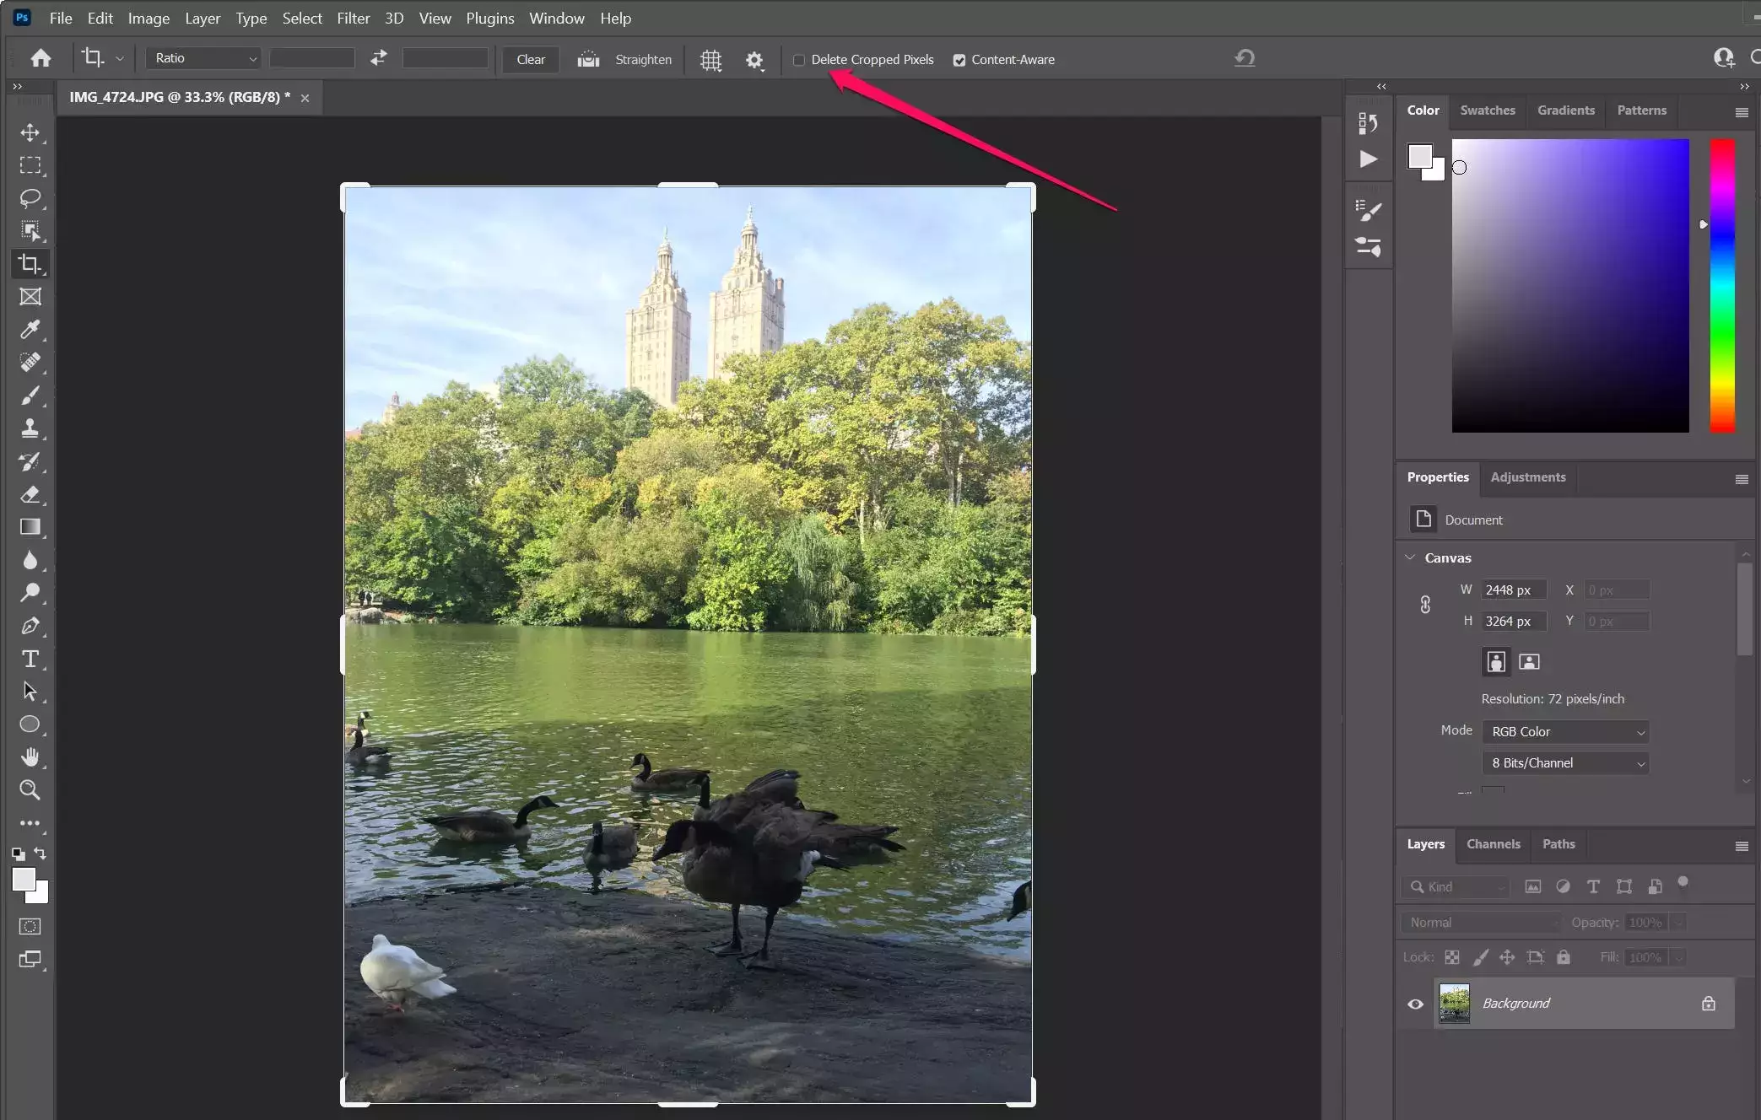Select the Lasso tool
Viewport: 1761px width, 1120px height.
point(30,198)
